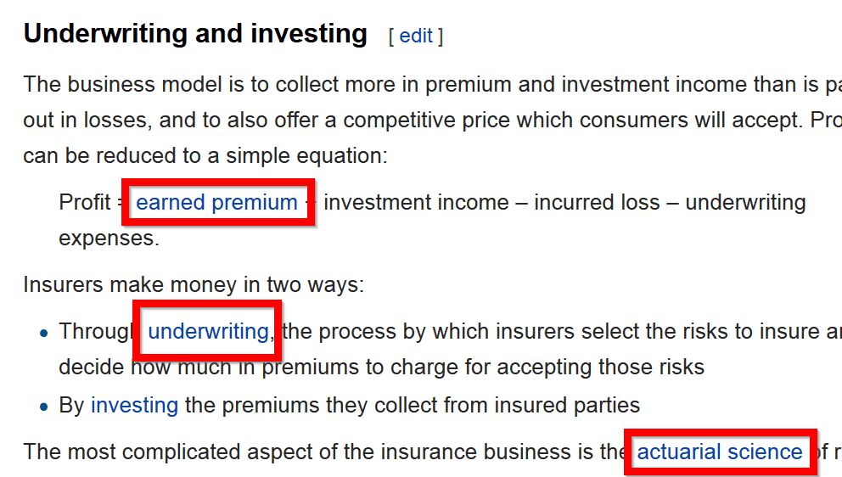Click the edit link beside the section heading
Image resolution: width=842 pixels, height=477 pixels.
click(x=416, y=36)
